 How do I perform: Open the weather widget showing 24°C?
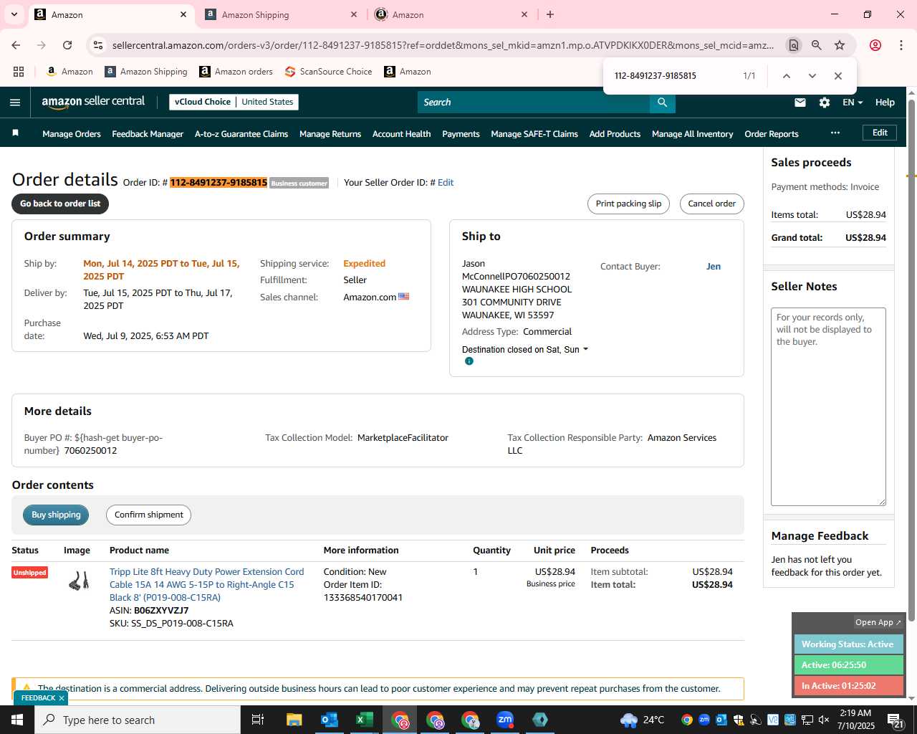643,720
